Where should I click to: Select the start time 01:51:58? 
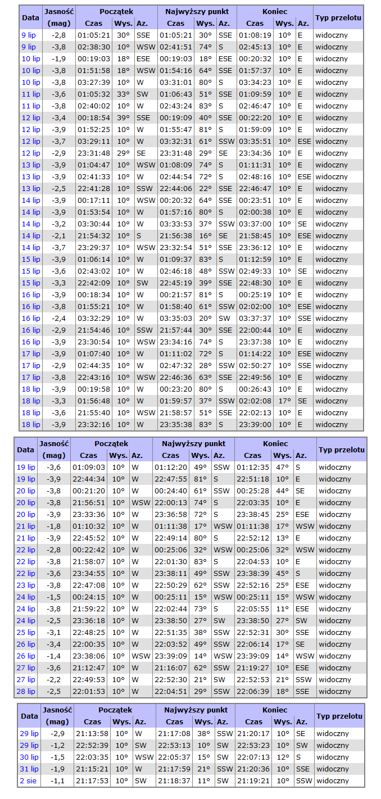[x=94, y=70]
